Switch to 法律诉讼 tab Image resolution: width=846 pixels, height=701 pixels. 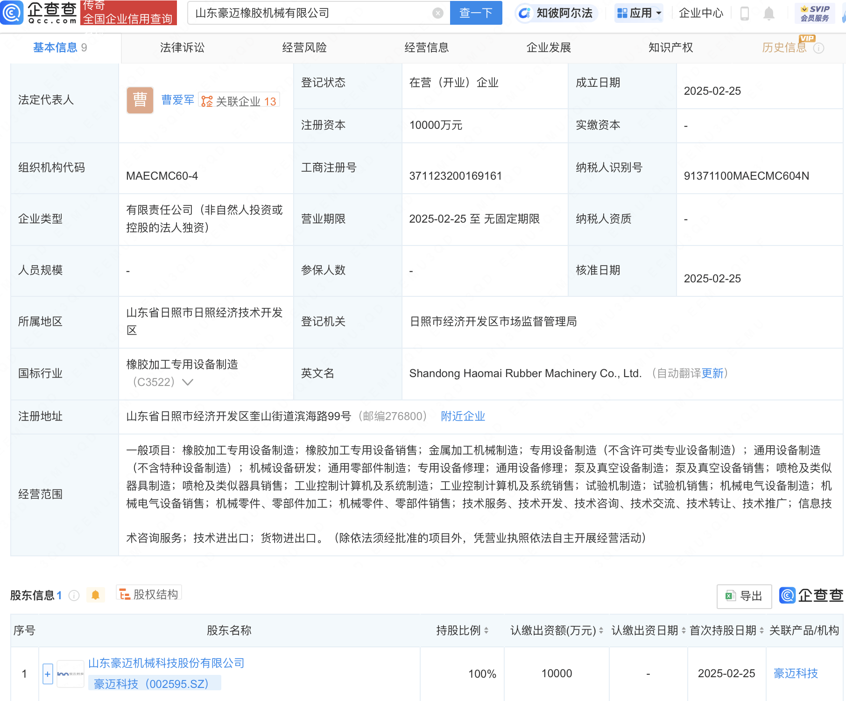tap(182, 48)
